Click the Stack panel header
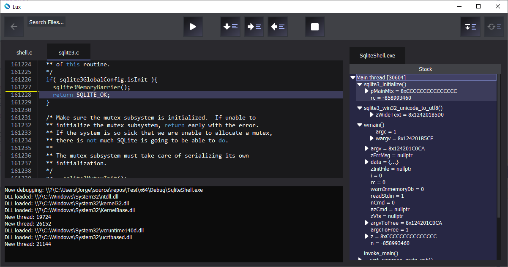The height and width of the screenshot is (267, 508). tap(425, 69)
